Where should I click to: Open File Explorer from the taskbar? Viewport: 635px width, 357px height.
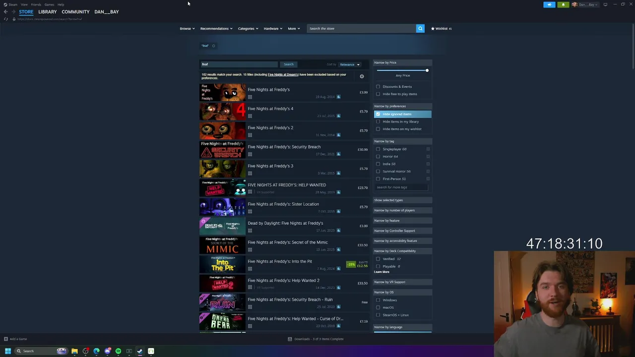click(74, 351)
